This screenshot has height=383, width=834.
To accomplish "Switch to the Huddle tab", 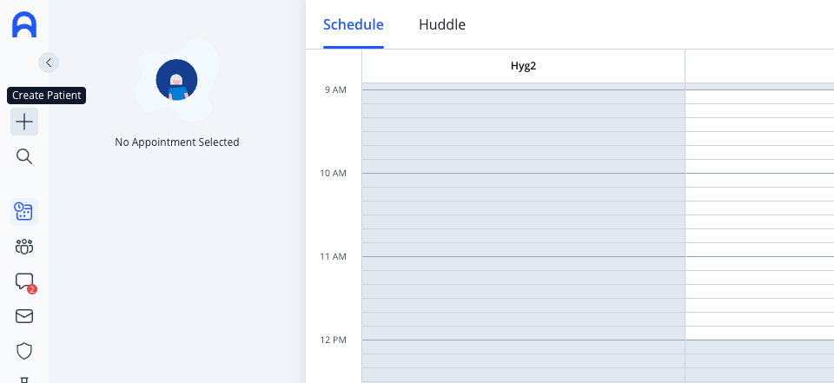I will (442, 24).
